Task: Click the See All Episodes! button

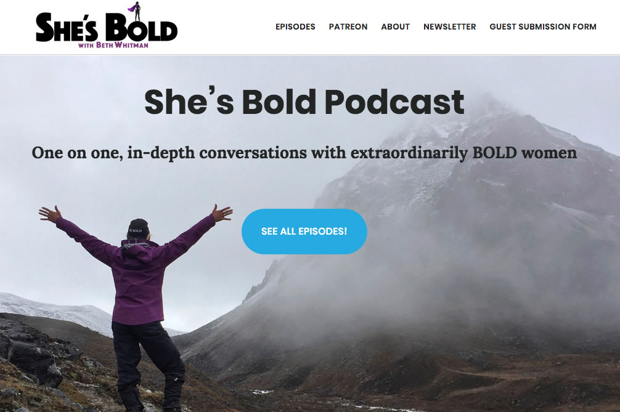Action: pos(304,232)
